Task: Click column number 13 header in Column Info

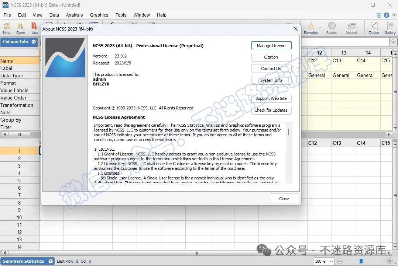Action: 344,53
